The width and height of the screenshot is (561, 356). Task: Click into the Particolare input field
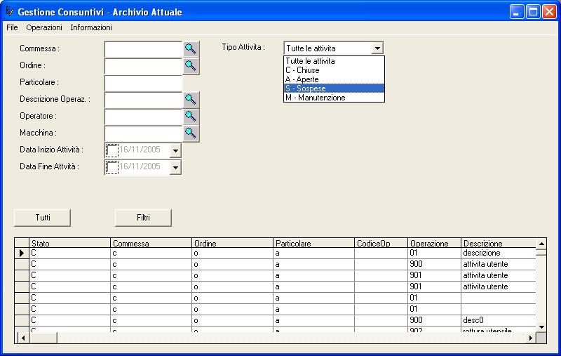click(143, 83)
